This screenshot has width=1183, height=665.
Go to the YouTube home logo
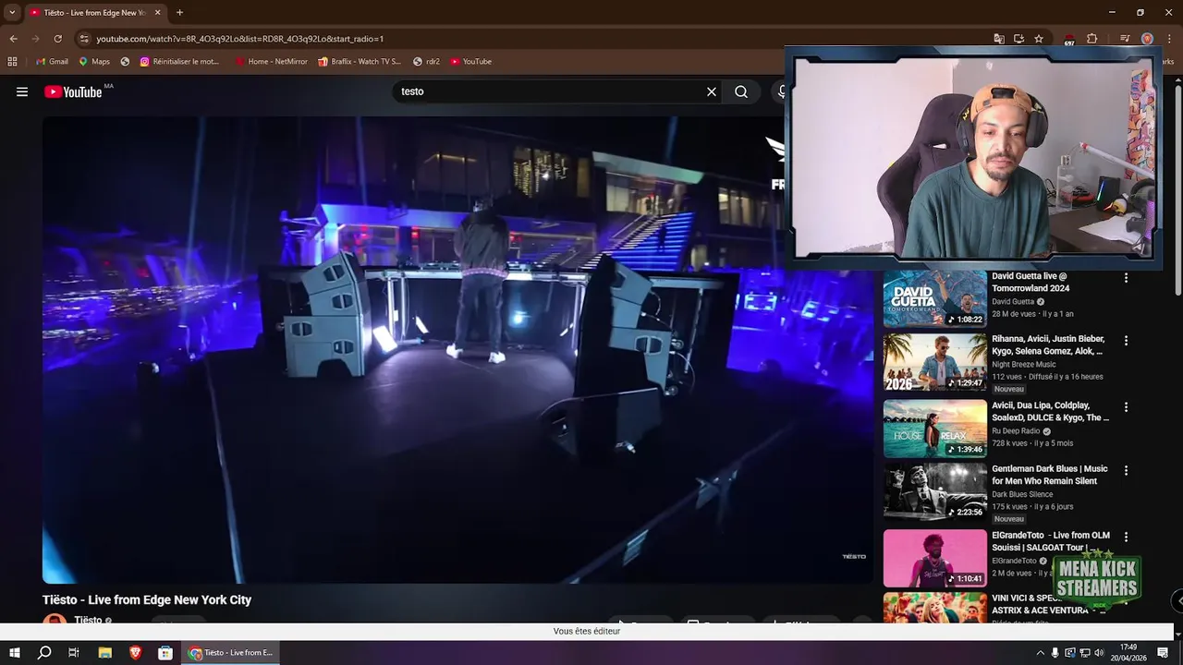73,91
